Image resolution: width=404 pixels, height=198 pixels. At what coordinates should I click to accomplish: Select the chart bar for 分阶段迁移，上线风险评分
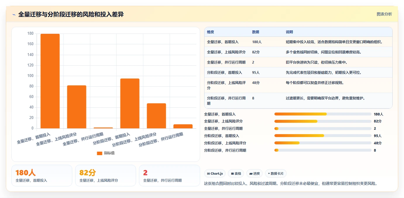pos(157,116)
